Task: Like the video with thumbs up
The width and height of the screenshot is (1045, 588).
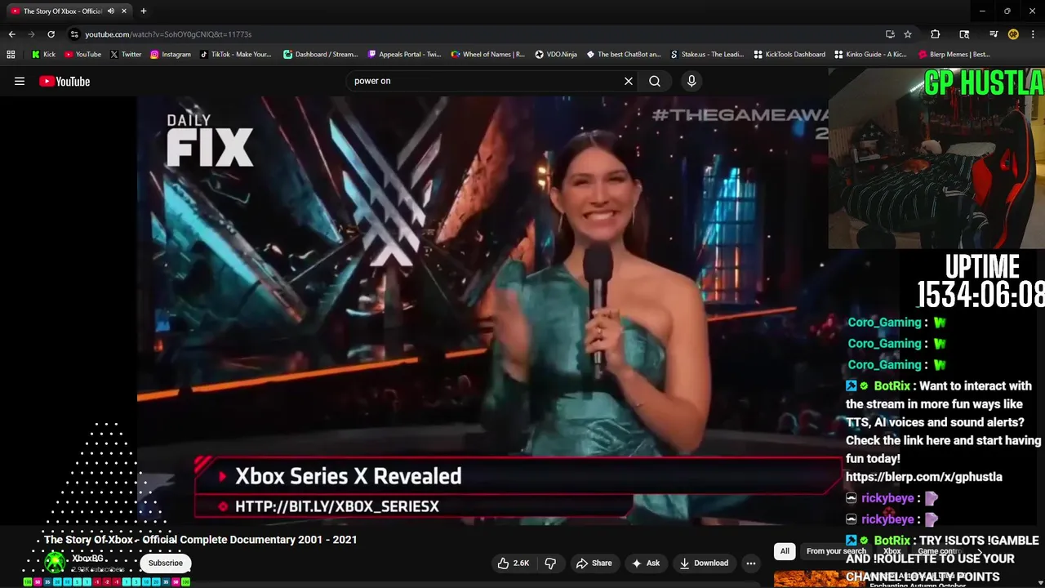Action: (x=514, y=563)
